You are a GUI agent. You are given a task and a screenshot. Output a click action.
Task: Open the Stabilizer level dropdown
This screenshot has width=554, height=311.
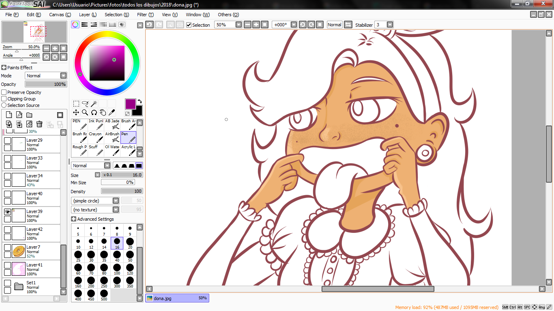[390, 25]
